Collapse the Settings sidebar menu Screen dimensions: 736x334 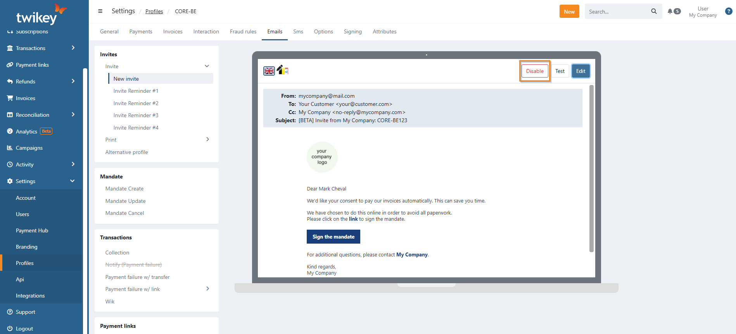coord(73,181)
